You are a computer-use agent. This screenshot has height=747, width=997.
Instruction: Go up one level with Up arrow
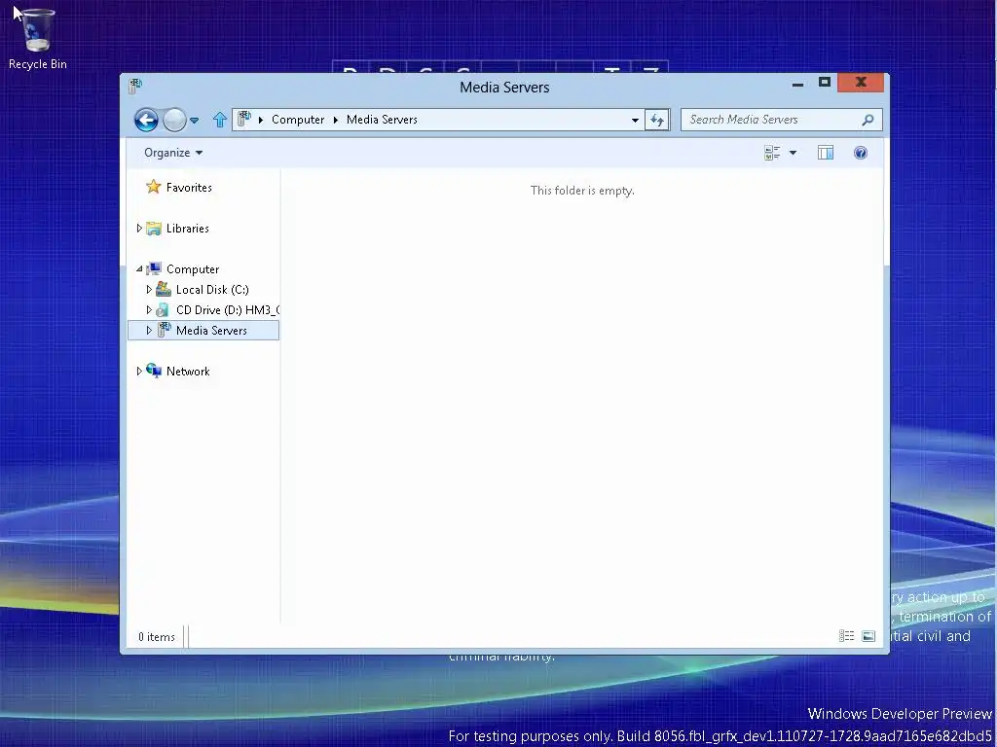click(x=220, y=120)
